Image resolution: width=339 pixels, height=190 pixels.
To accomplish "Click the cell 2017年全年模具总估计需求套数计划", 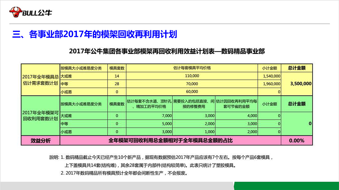I will (x=40, y=80).
